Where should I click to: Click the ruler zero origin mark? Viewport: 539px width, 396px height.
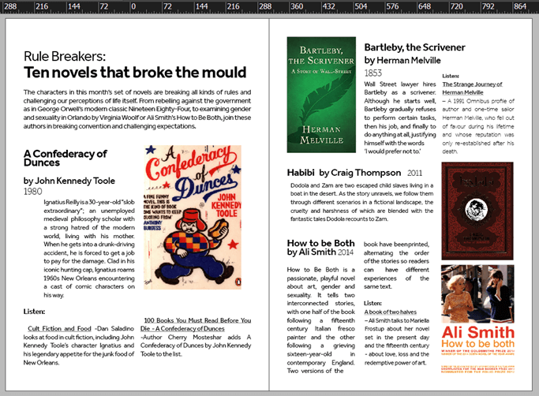tap(133, 6)
